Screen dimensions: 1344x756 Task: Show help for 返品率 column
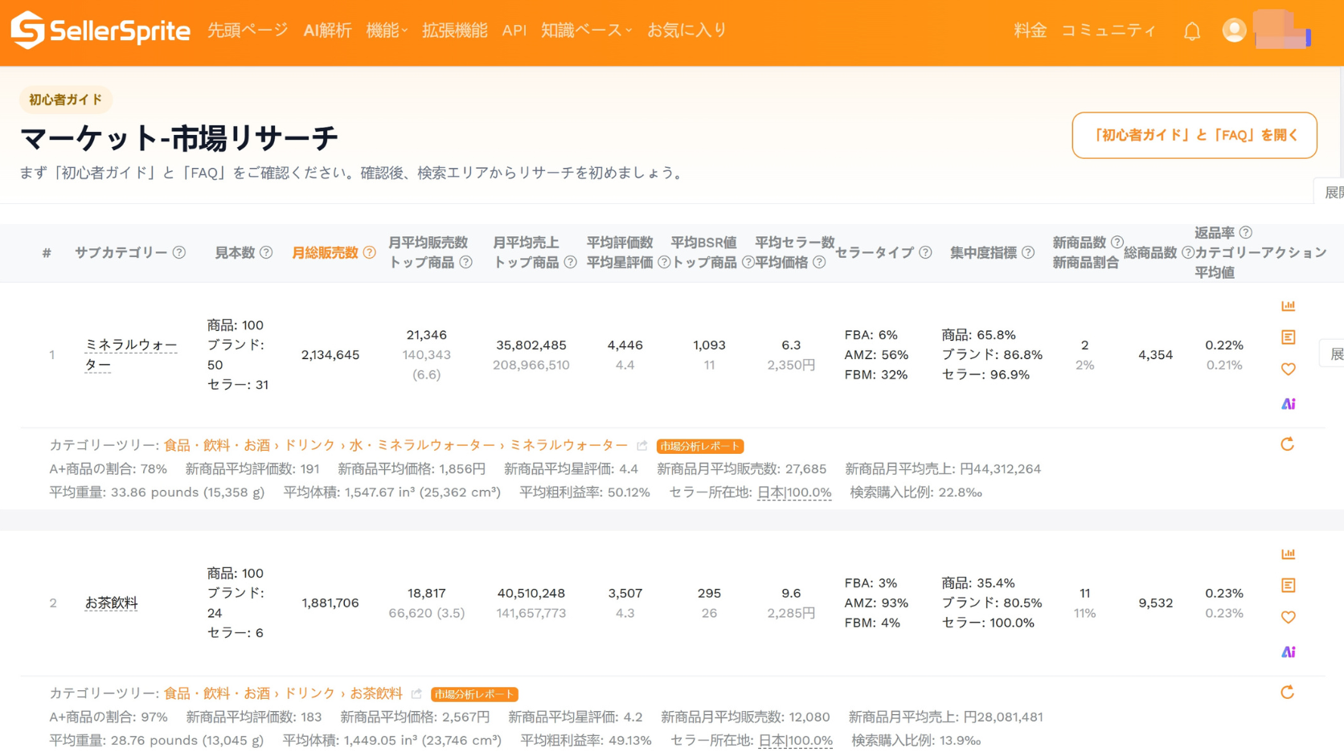(1245, 232)
